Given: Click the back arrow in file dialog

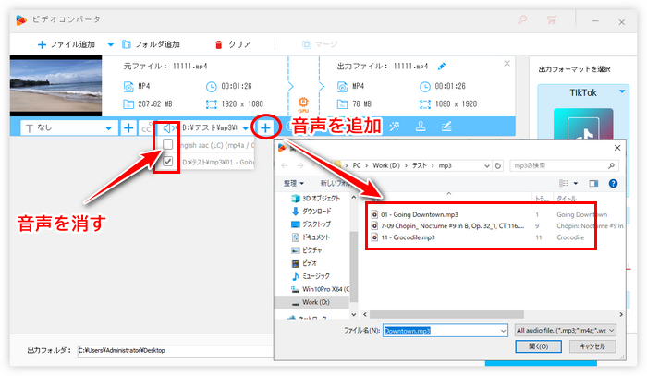Looking at the screenshot, I should coord(285,165).
